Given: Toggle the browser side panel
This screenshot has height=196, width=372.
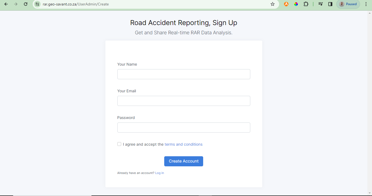Looking at the screenshot, I should pyautogui.click(x=330, y=4).
